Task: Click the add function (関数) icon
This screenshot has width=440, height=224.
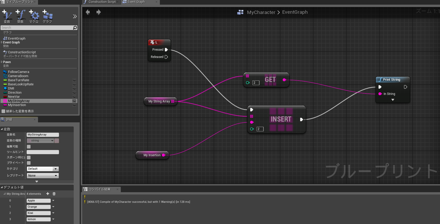Action: click(20, 16)
